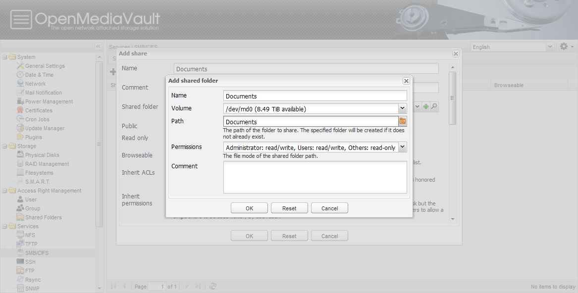Open Power Management in the tree
Screen dimensions: 578x293
click(49, 101)
